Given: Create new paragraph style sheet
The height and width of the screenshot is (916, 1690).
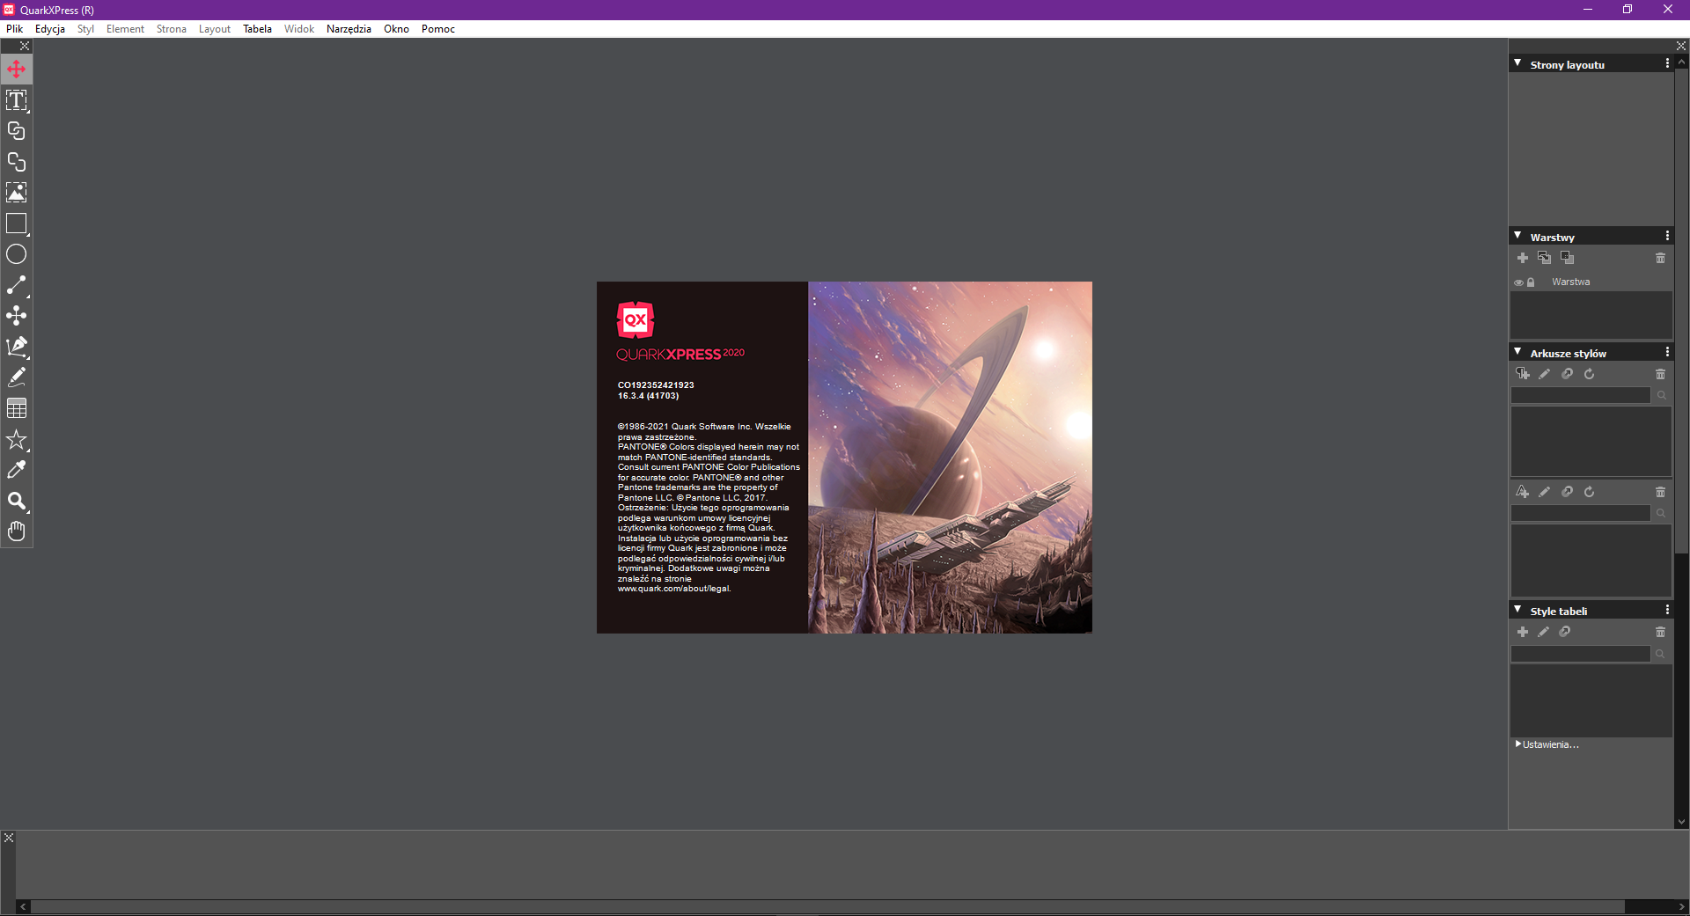Looking at the screenshot, I should [1523, 374].
